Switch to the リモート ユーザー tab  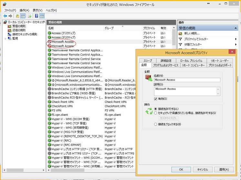220,61
